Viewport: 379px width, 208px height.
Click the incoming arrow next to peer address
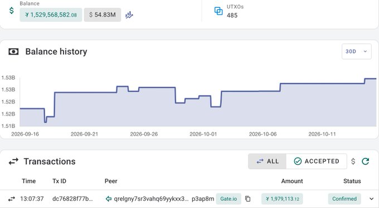pos(109,199)
